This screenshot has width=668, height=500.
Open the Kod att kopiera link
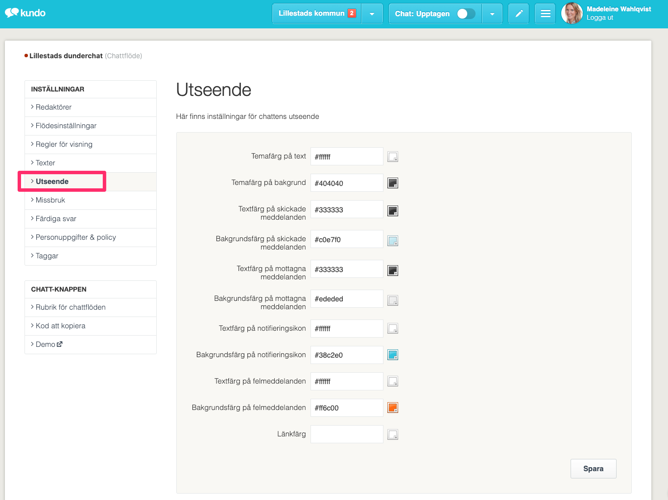(x=60, y=326)
